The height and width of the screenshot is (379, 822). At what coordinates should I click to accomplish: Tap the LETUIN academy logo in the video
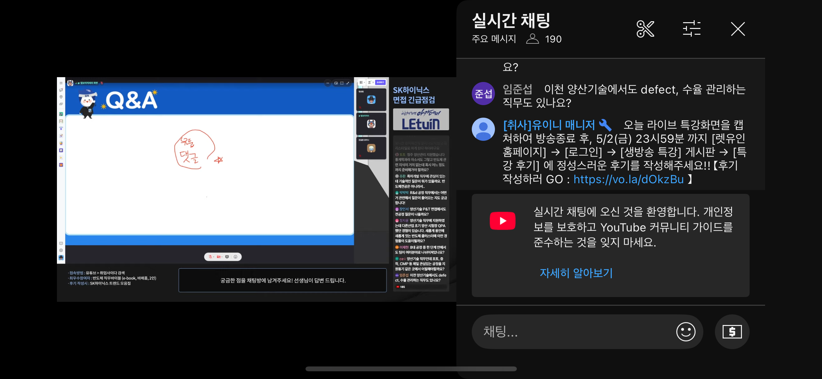[421, 120]
